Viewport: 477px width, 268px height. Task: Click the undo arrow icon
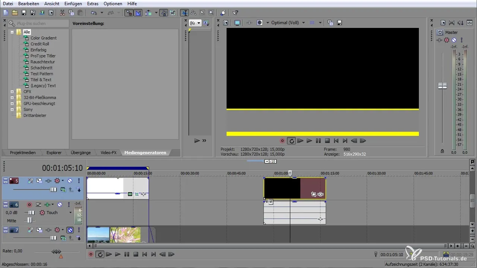[x=94, y=13]
